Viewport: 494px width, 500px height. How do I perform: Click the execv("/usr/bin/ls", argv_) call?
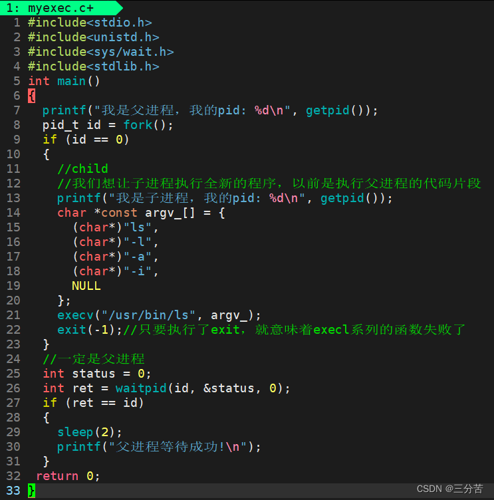(159, 315)
